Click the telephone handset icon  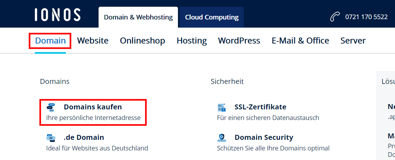(335, 17)
